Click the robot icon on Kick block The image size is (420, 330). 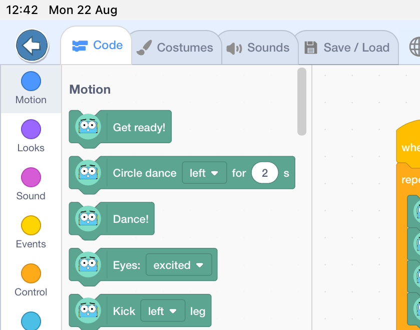click(88, 311)
